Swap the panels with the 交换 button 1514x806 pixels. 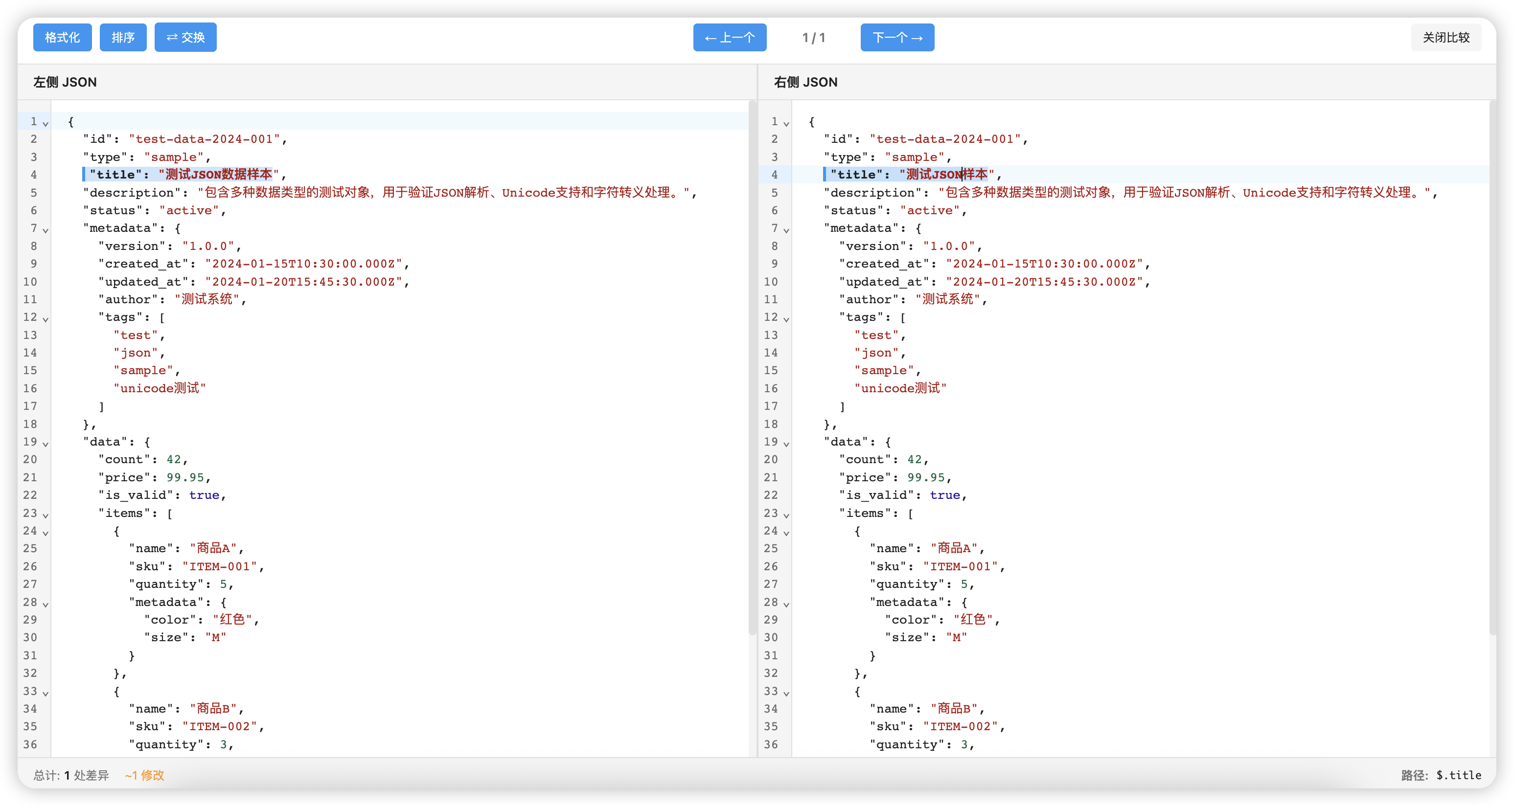(185, 38)
